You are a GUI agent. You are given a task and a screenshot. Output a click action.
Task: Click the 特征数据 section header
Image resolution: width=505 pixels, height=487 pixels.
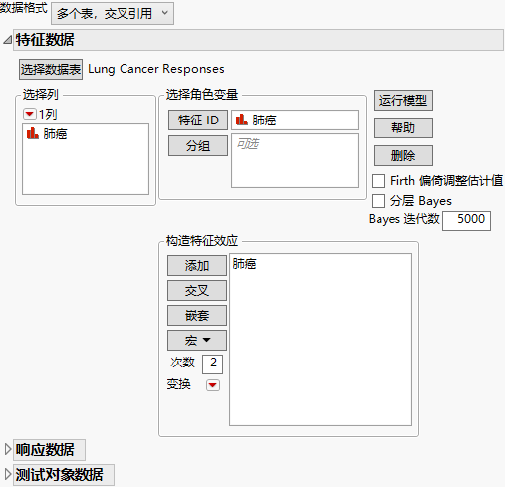[258, 40]
